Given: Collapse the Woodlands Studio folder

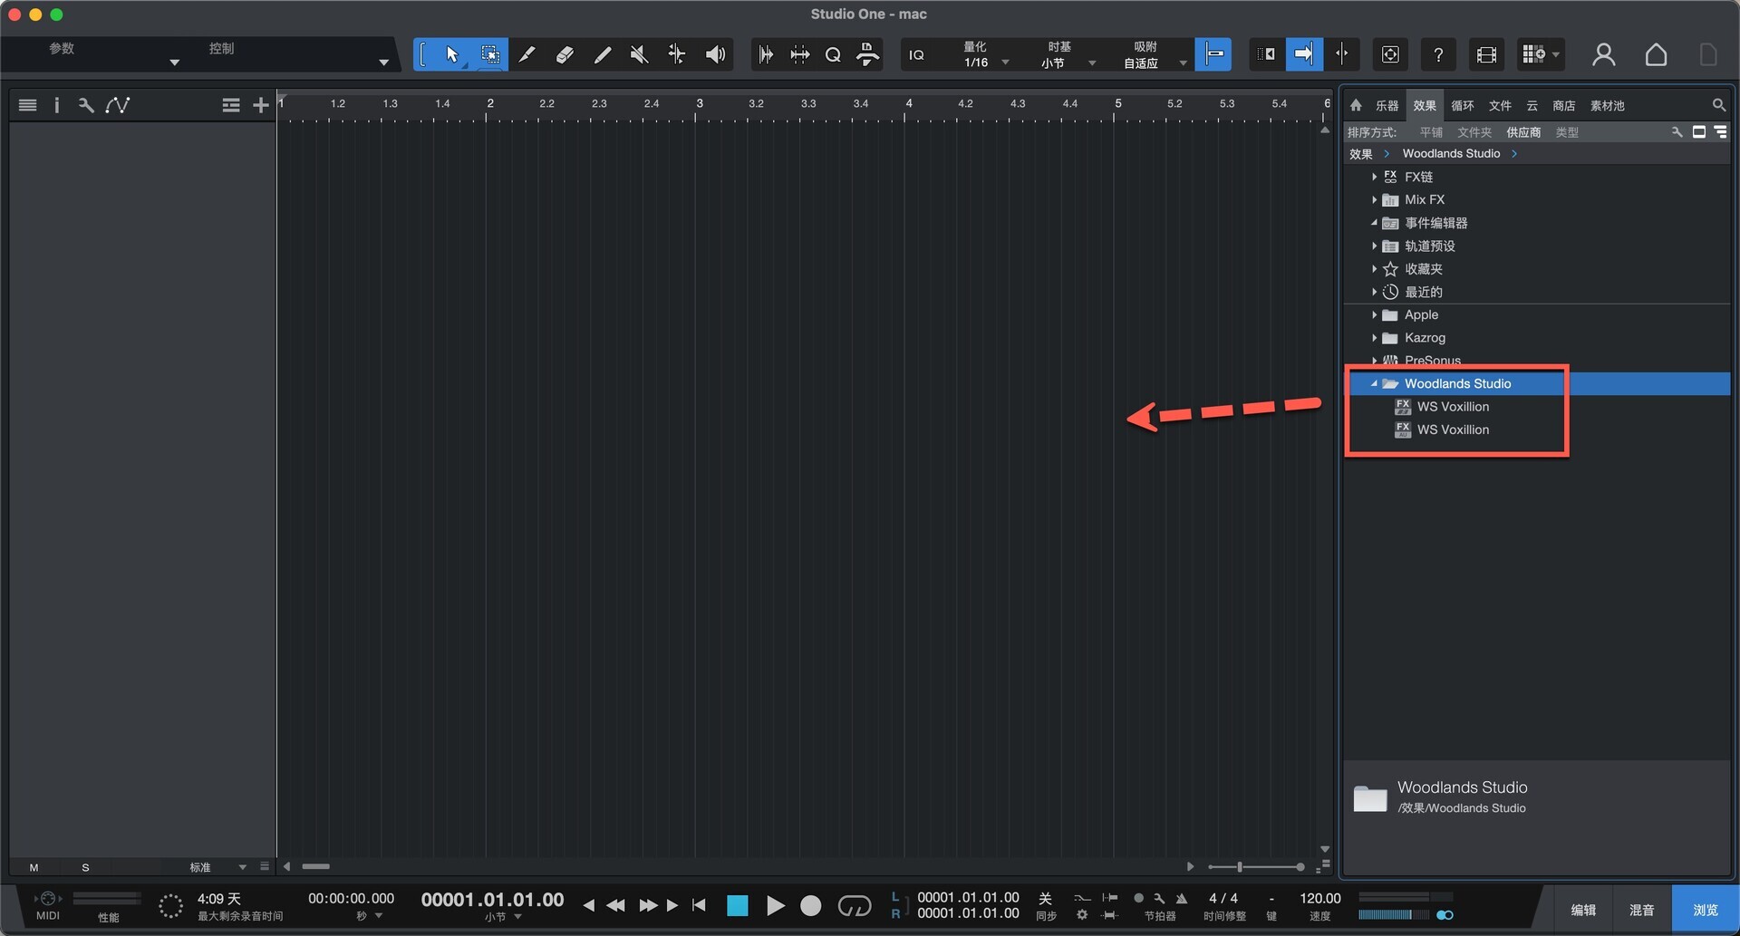Looking at the screenshot, I should 1374,383.
